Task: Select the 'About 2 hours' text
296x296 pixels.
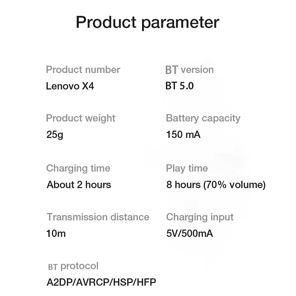Action: [x=79, y=185]
